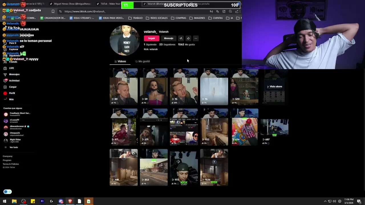This screenshot has width=365, height=205.
Task: Open Actividad in TikTok sidebar
Action: (11, 81)
